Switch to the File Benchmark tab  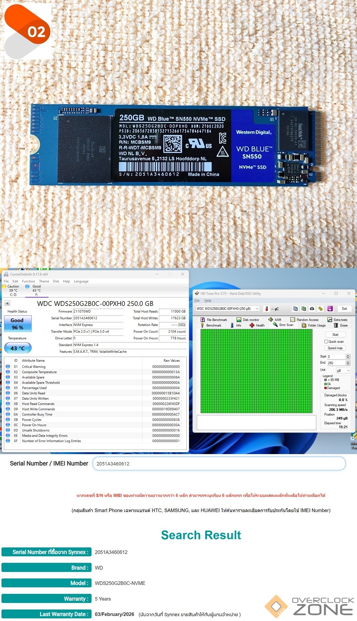point(214,320)
